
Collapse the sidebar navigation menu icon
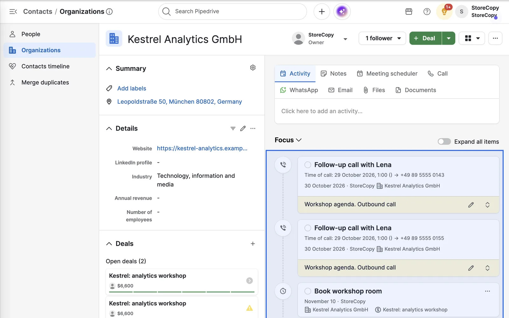13,12
